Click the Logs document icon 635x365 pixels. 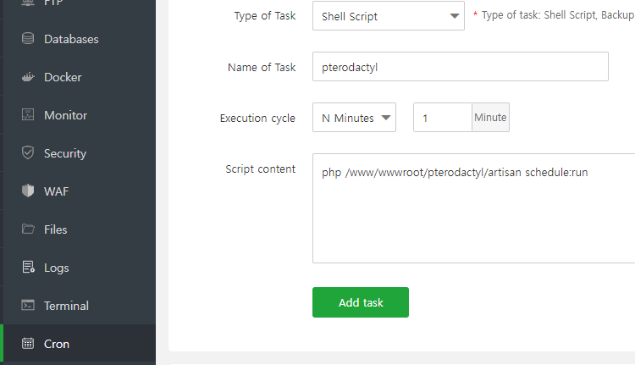tap(28, 268)
